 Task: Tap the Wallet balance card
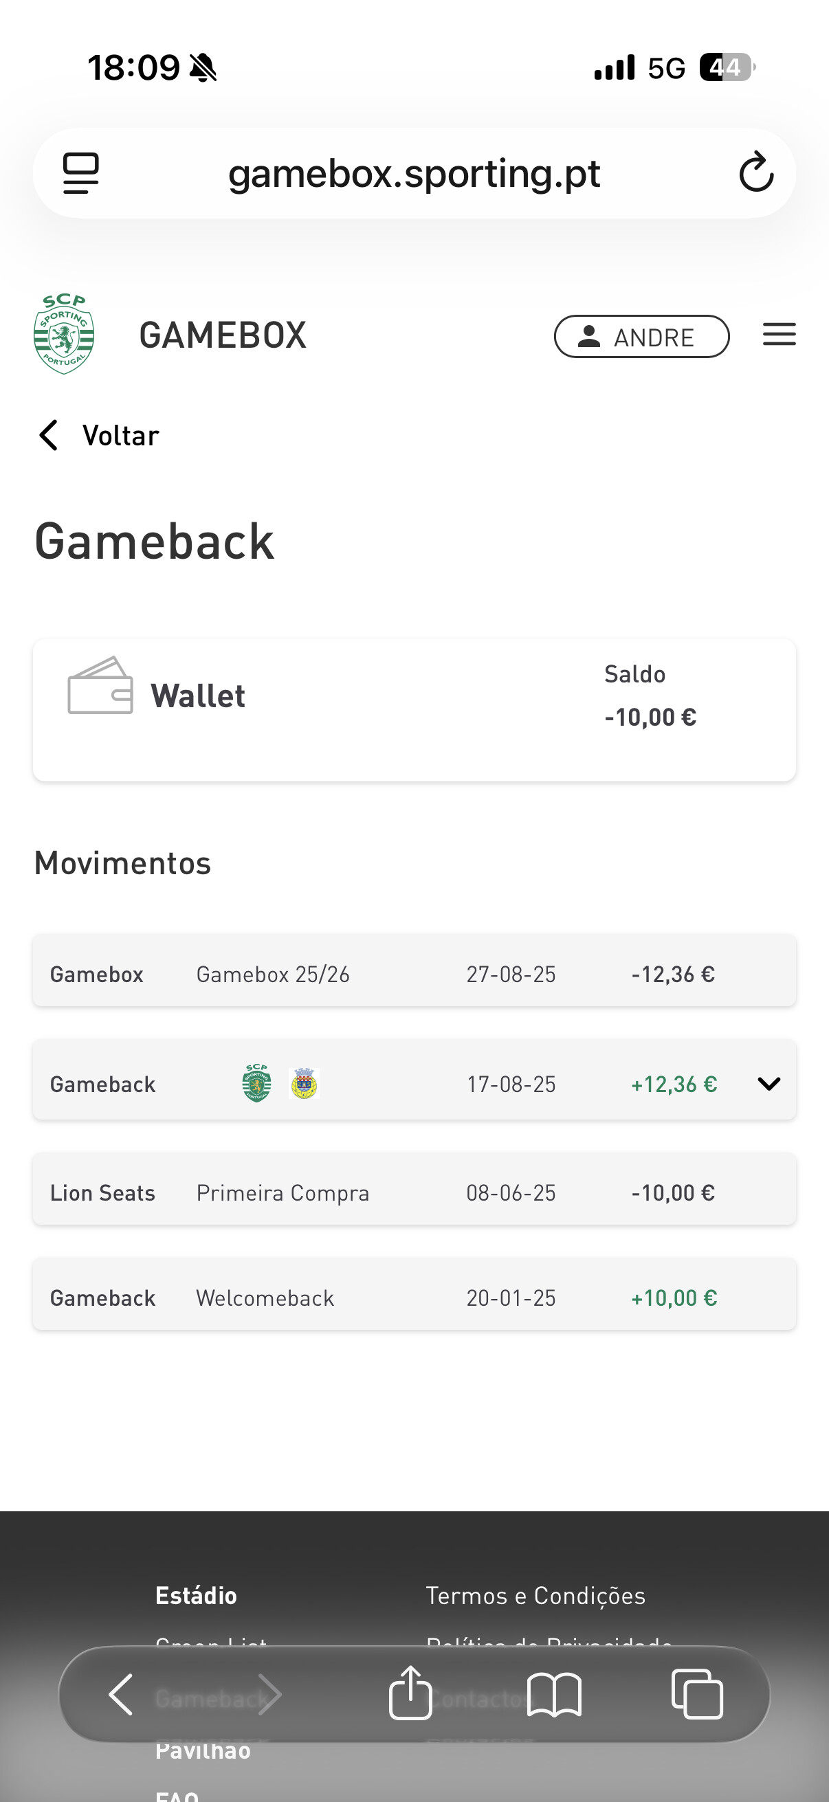pos(413,709)
